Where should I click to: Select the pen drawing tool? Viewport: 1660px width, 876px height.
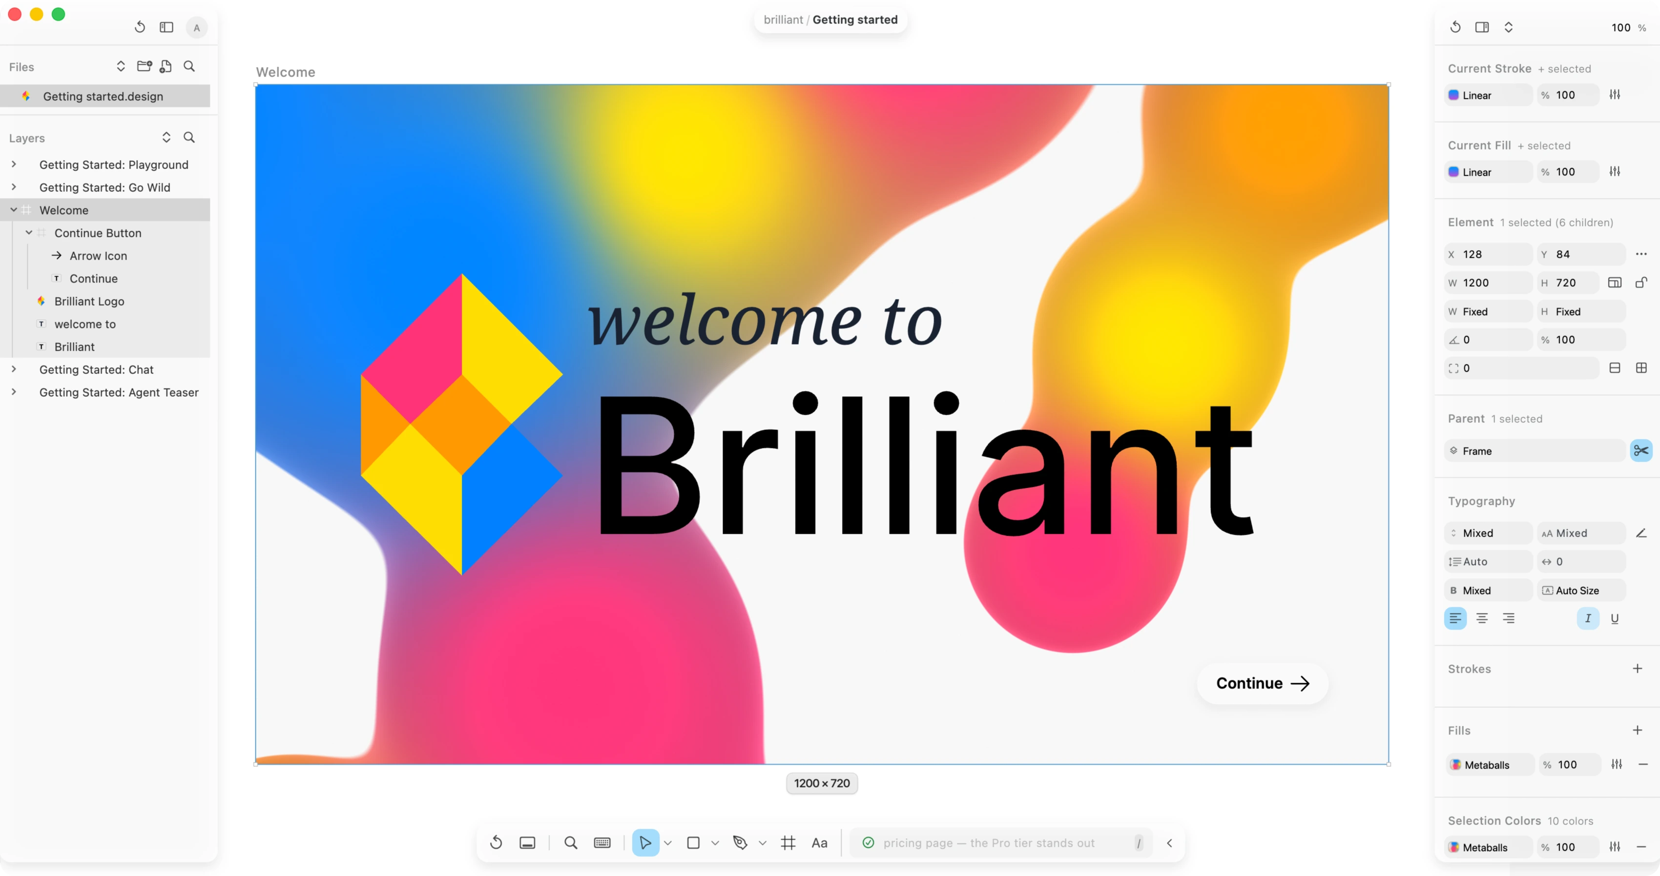click(741, 842)
